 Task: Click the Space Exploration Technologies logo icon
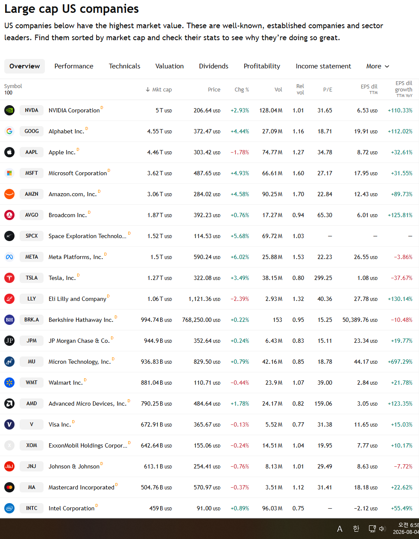pyautogui.click(x=9, y=236)
